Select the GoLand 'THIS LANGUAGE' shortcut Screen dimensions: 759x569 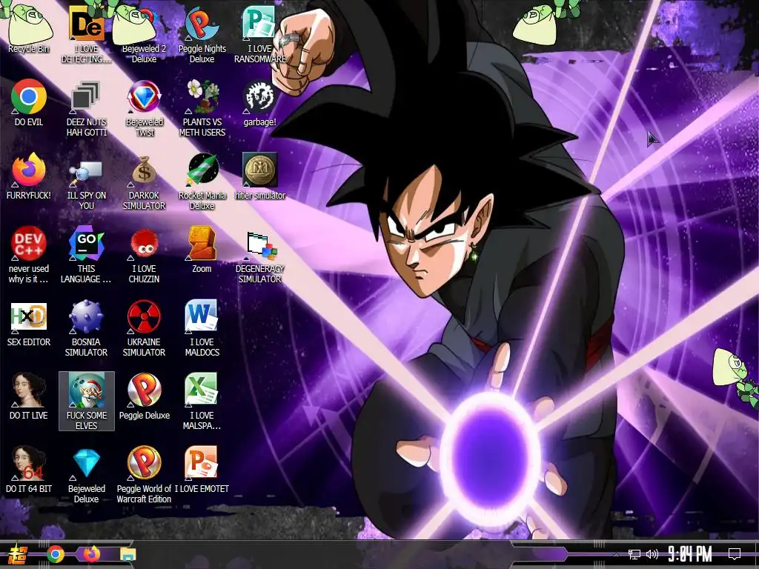[x=86, y=256]
